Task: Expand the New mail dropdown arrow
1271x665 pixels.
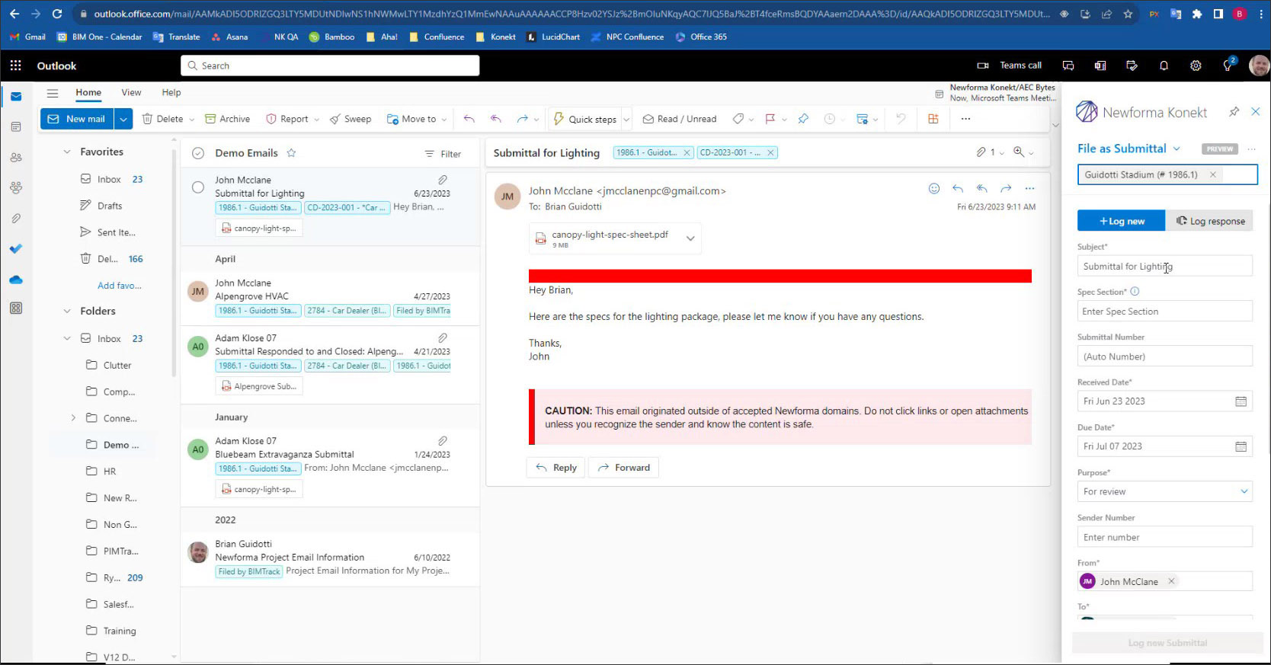Action: [123, 119]
